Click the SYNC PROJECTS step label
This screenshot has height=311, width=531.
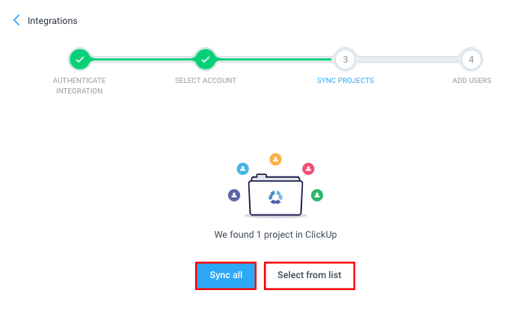346,81
